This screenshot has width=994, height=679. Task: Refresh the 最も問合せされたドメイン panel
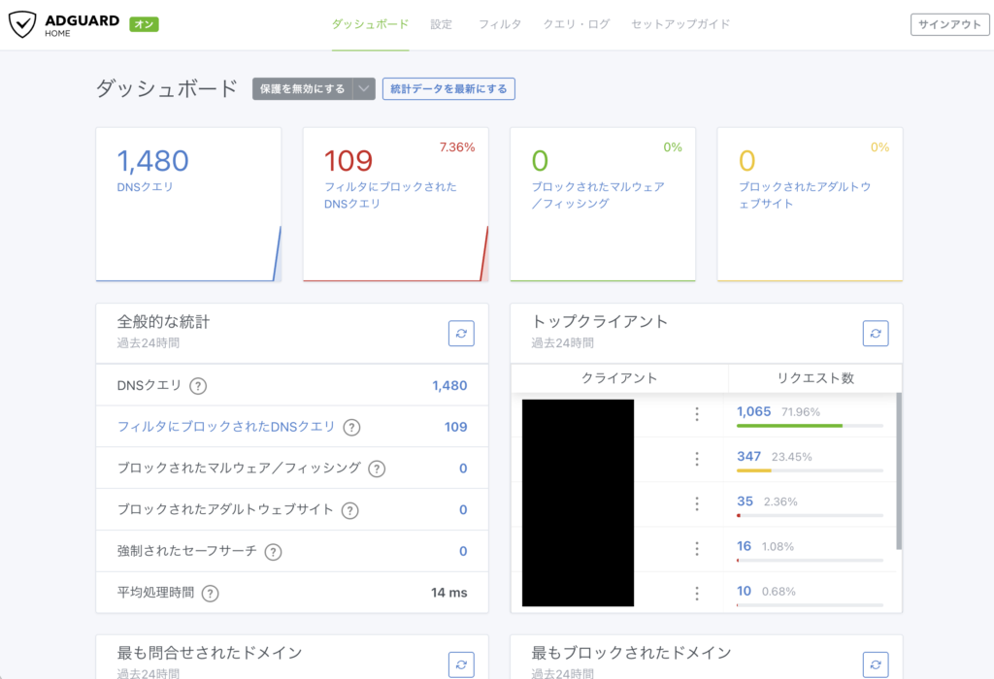(461, 663)
